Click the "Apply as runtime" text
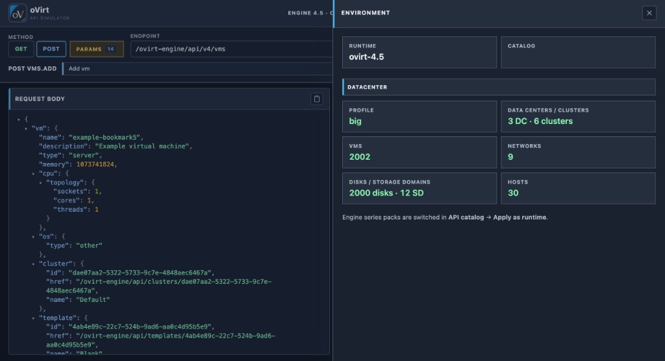Image resolution: width=665 pixels, height=361 pixels. tap(520, 218)
